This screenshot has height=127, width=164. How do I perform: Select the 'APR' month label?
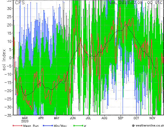[x=41, y=118]
